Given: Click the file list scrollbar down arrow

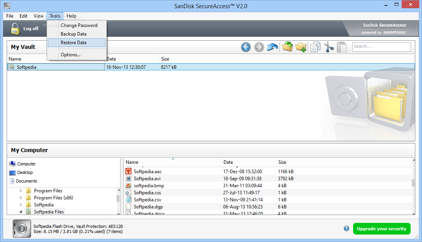Looking at the screenshot, I should pos(413,213).
